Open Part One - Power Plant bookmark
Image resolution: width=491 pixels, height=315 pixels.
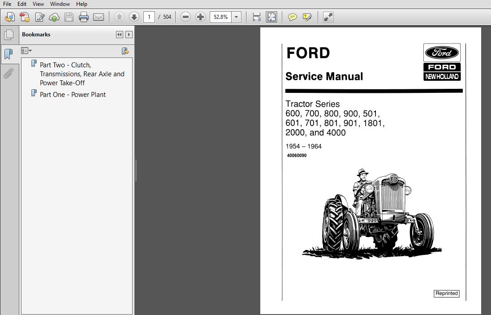(73, 94)
